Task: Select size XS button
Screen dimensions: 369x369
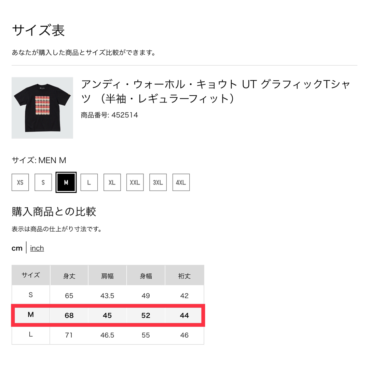Action: [x=20, y=182]
